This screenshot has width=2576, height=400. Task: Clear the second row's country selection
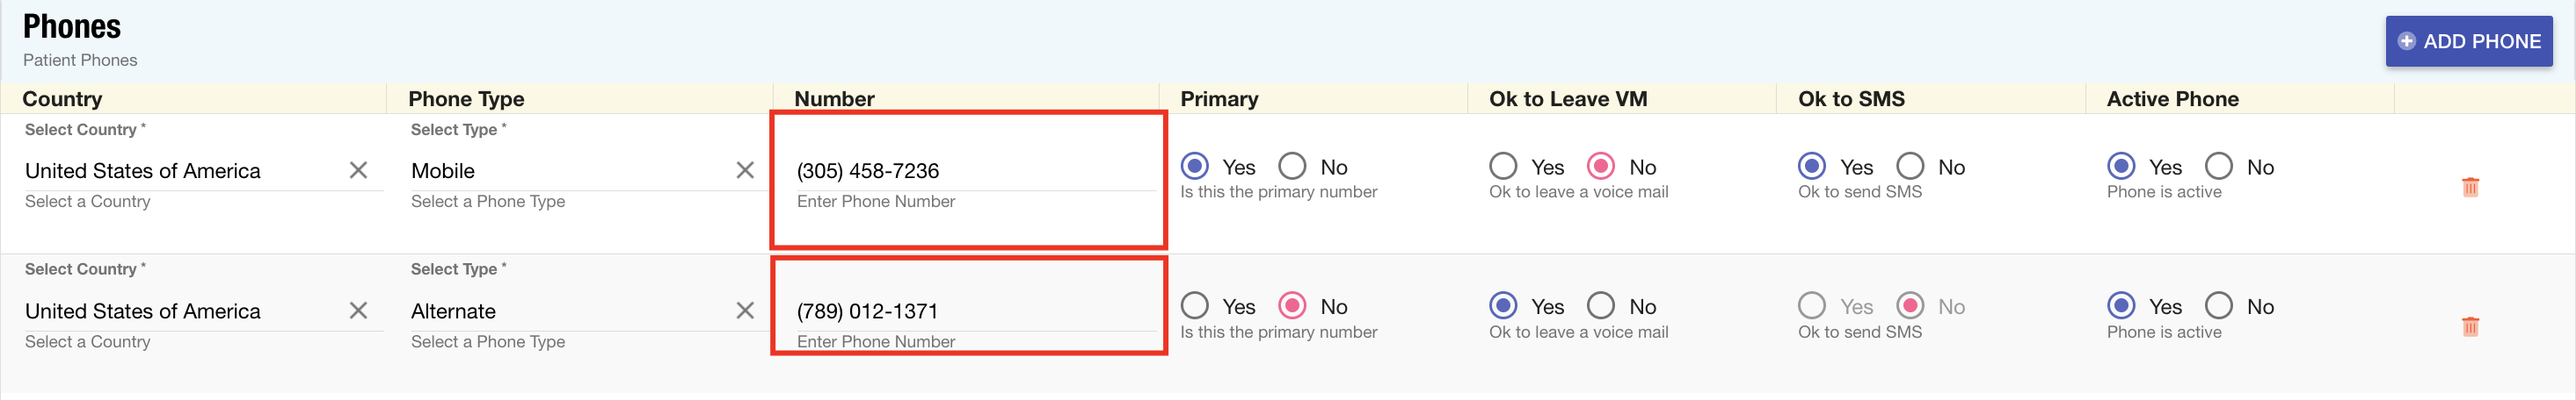(x=358, y=311)
